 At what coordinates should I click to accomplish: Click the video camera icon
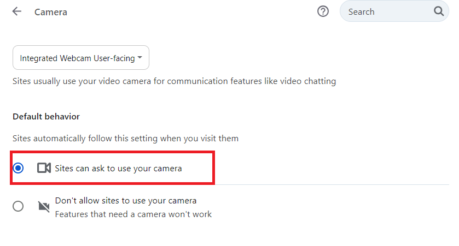click(x=44, y=168)
